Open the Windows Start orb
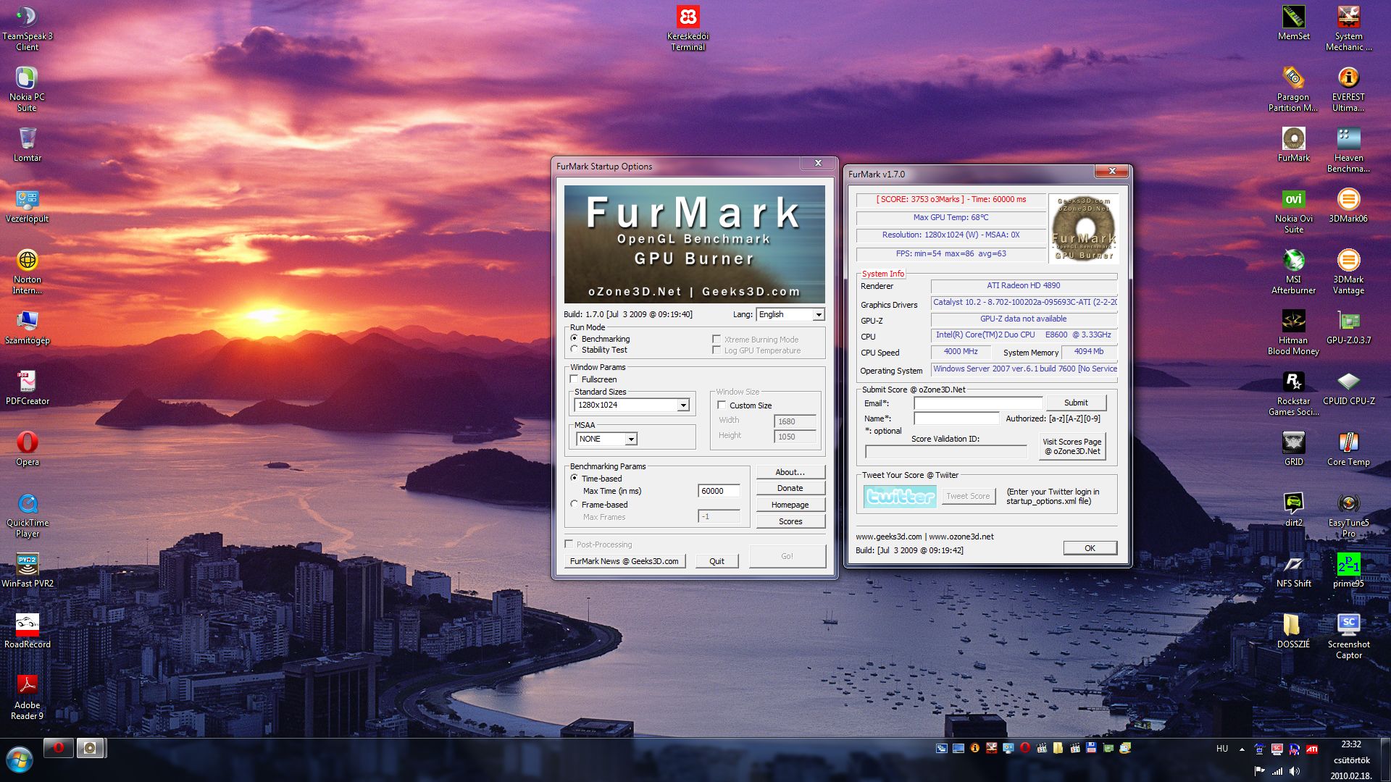This screenshot has height=782, width=1391. click(x=20, y=760)
